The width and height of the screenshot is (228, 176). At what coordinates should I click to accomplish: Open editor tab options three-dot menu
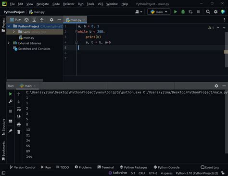(224, 20)
